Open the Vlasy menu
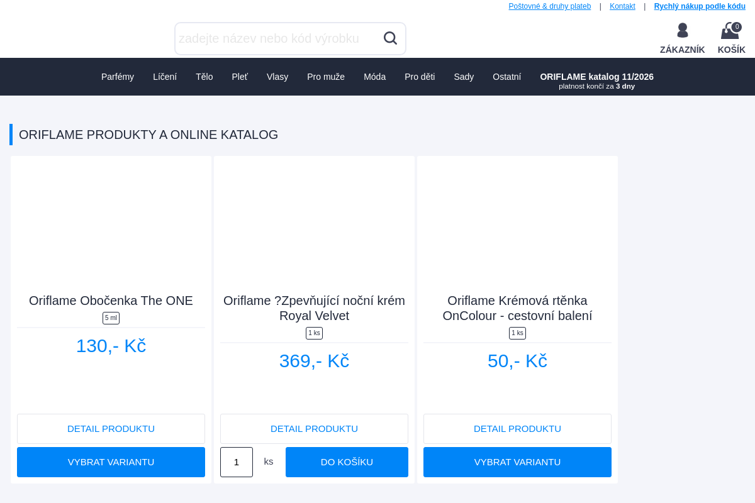Screen dimensions: 755x503 click(x=277, y=77)
